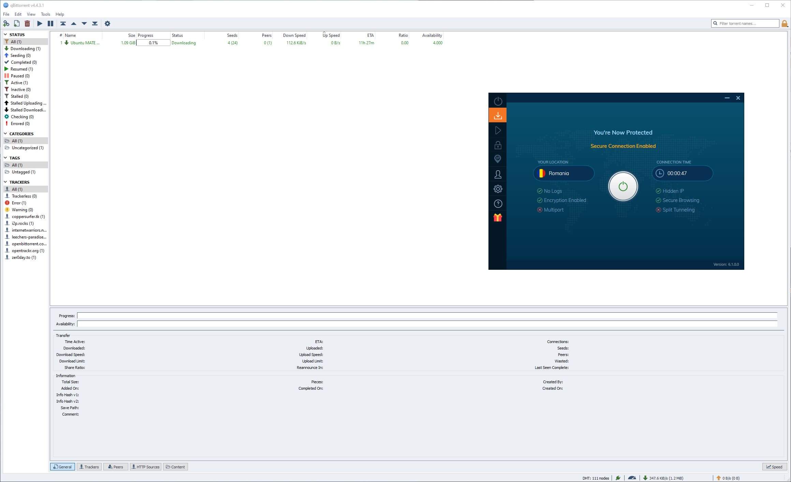Click the Start/Resume torrent icon
Screen dimensions: 791x482
[40, 23]
